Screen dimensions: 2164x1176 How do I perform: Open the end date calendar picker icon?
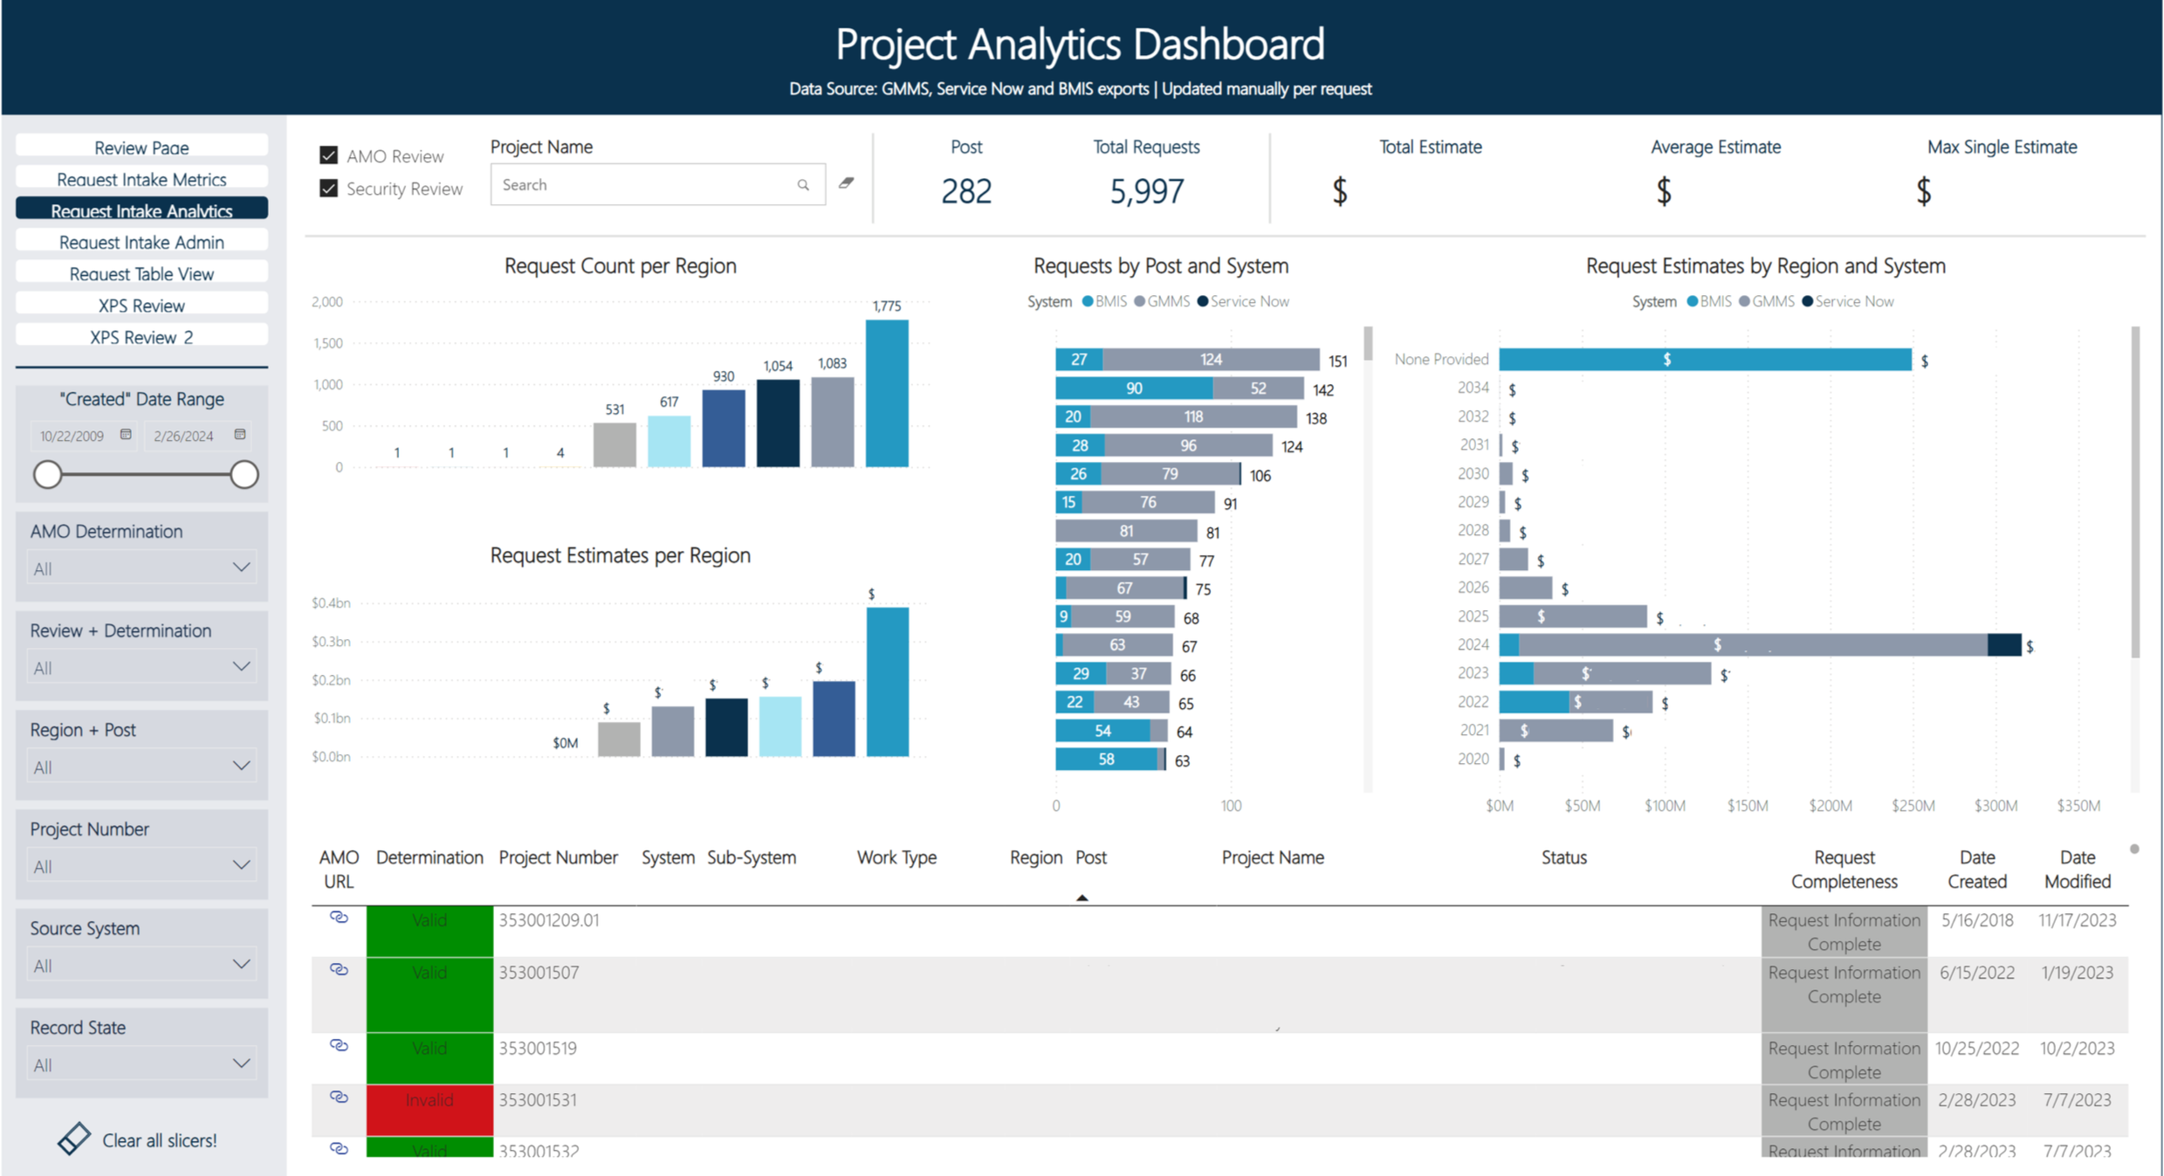click(x=240, y=435)
